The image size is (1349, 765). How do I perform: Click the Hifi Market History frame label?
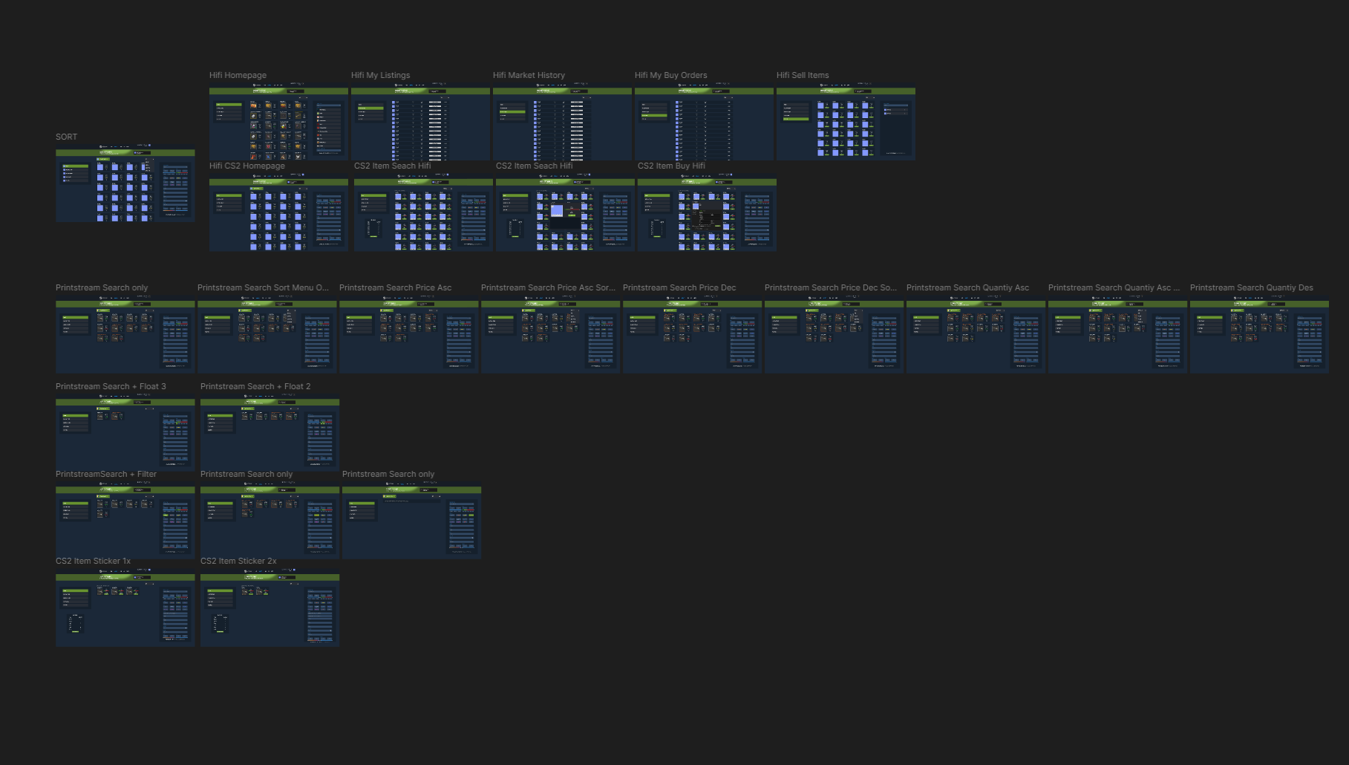click(529, 75)
